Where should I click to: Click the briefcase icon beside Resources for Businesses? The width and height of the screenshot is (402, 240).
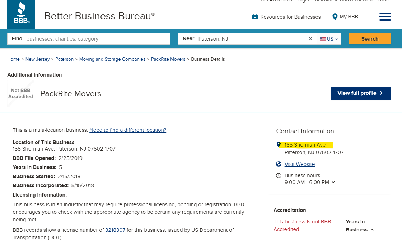[255, 17]
